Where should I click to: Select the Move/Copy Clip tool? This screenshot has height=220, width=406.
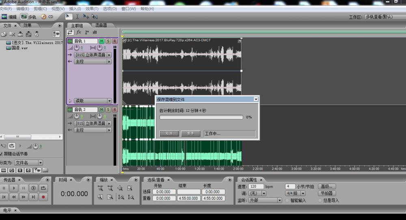[86, 17]
